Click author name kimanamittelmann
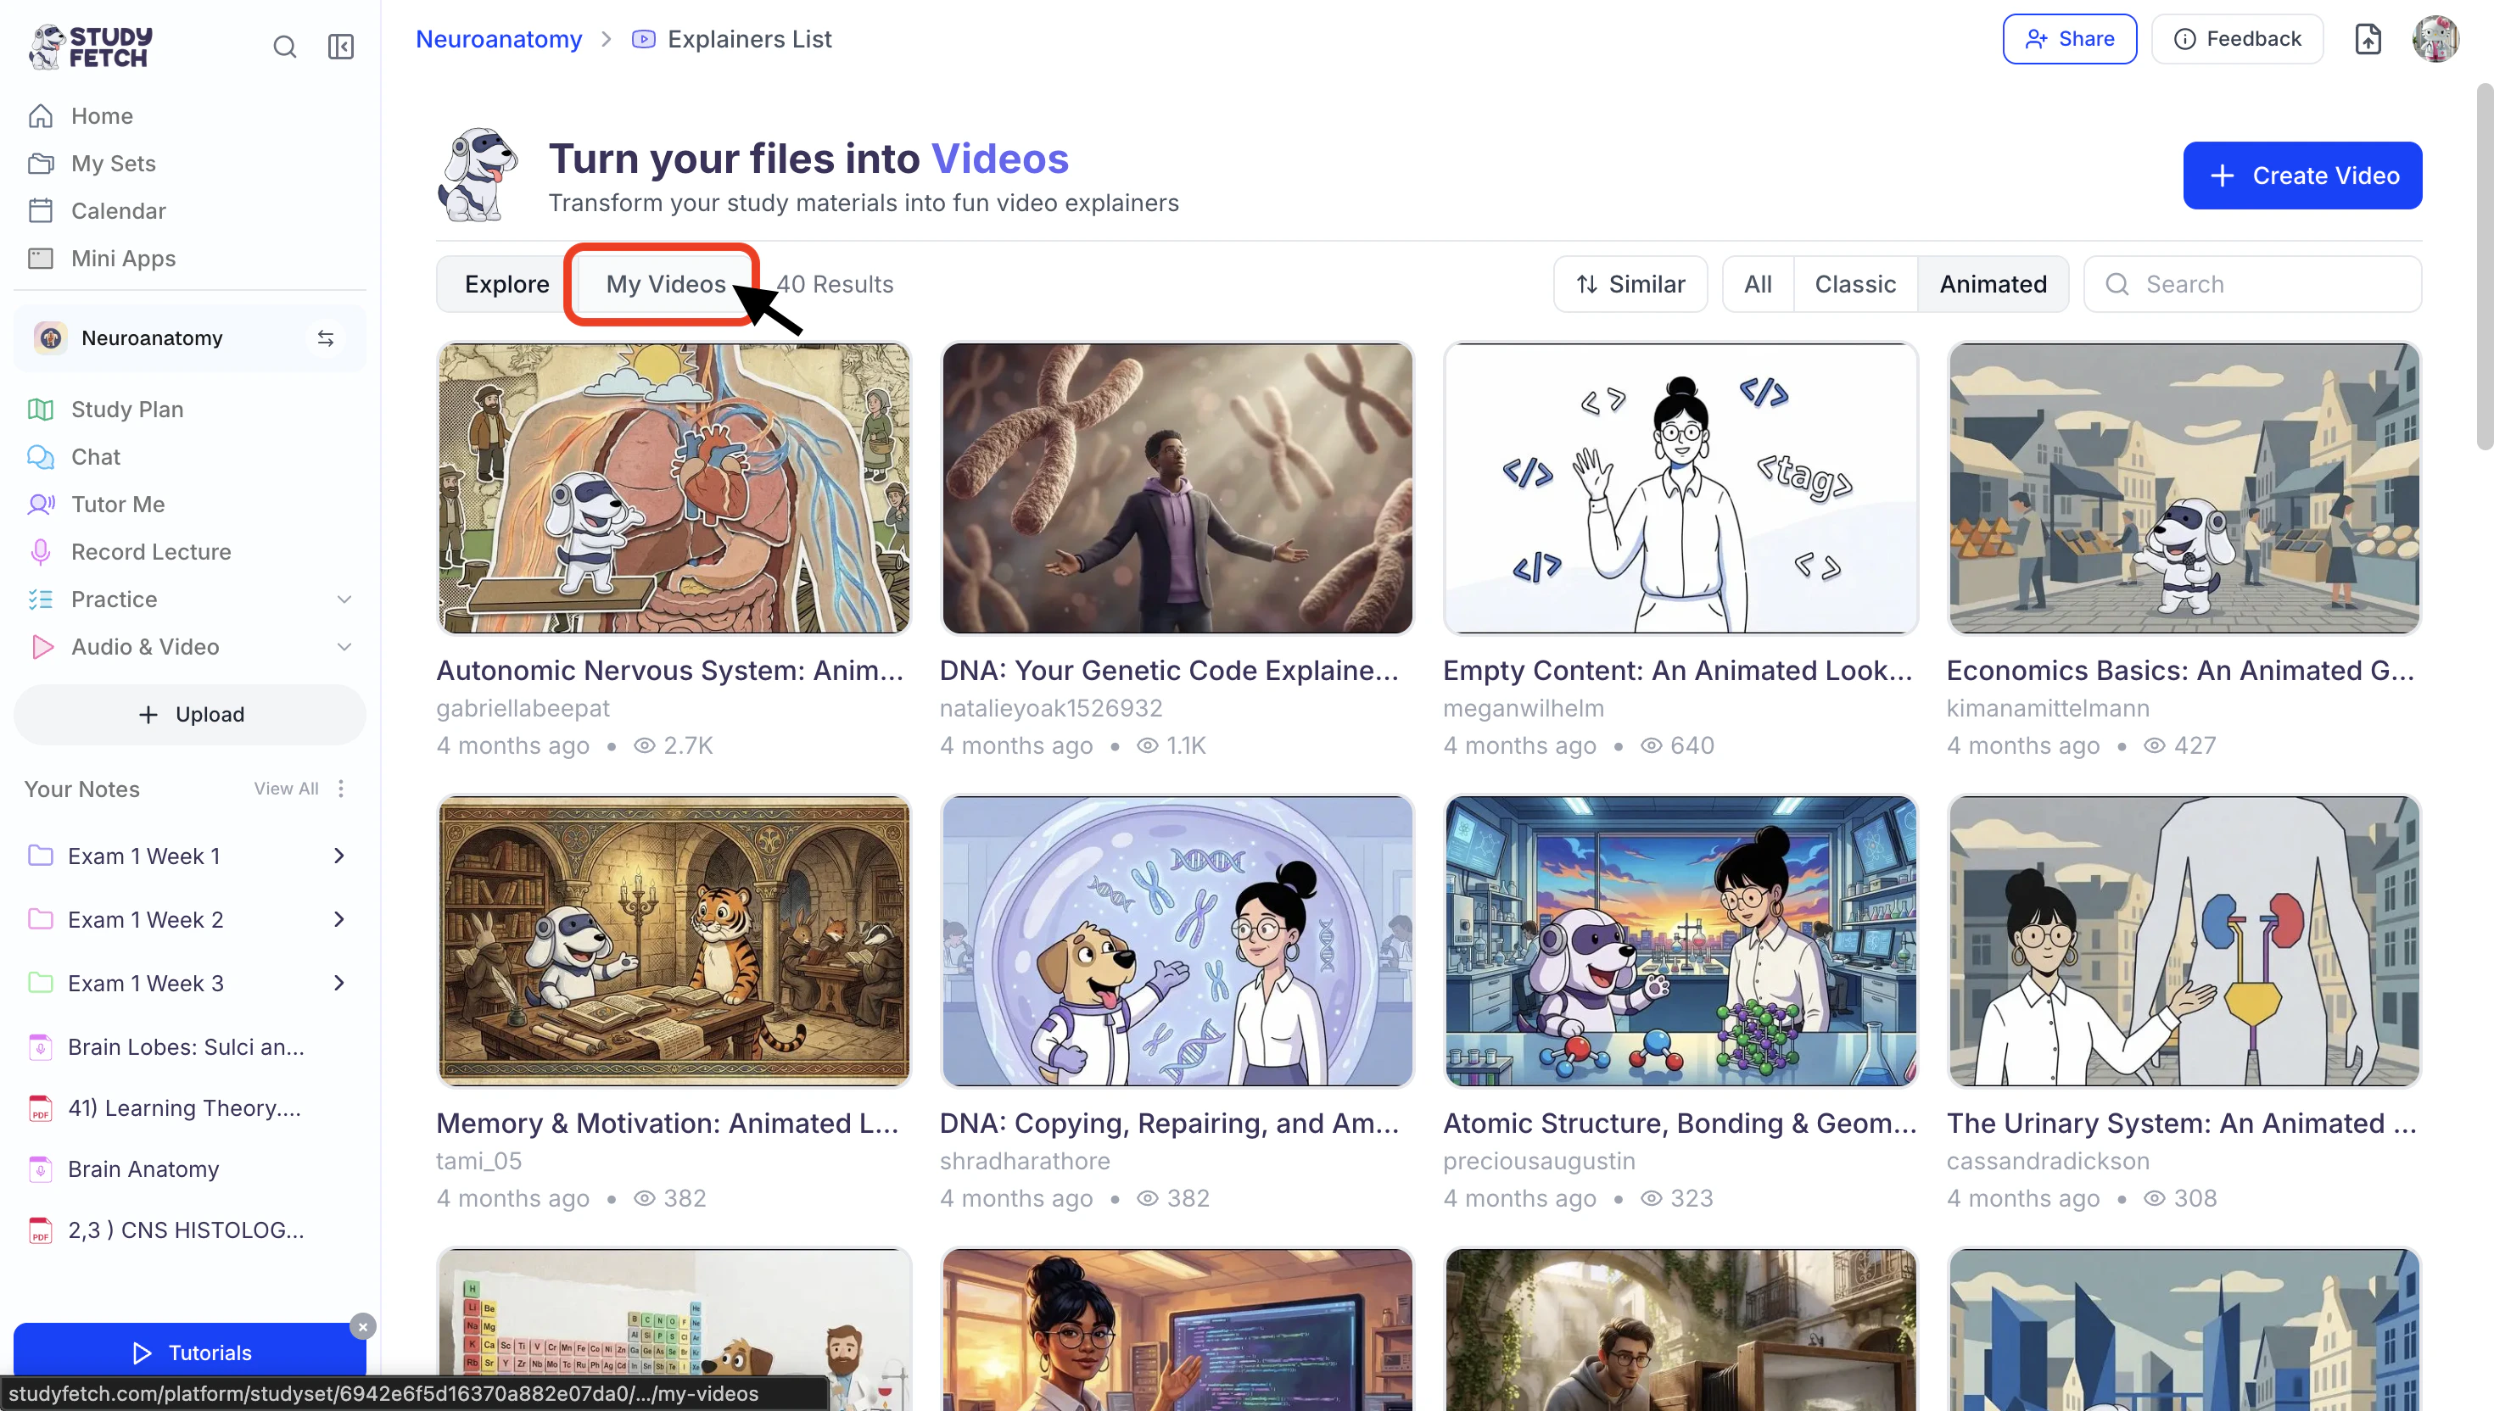The image size is (2494, 1411). click(x=2047, y=710)
